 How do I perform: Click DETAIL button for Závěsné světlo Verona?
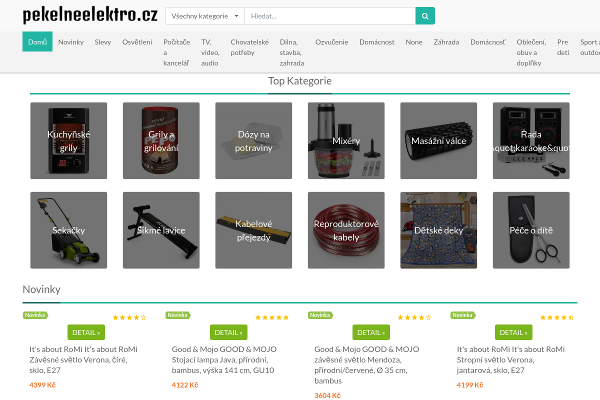[86, 332]
